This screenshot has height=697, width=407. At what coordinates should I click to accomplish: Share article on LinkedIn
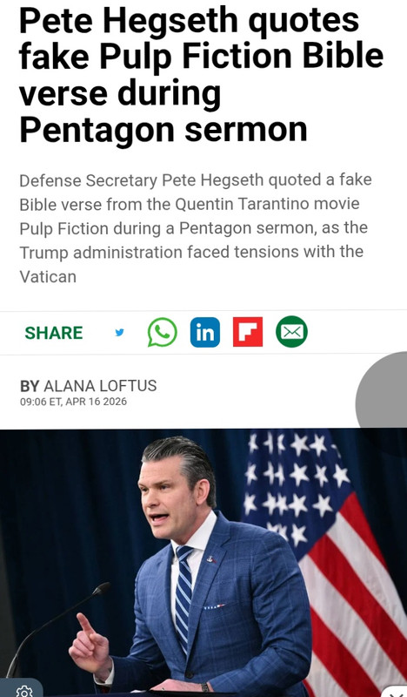[205, 332]
